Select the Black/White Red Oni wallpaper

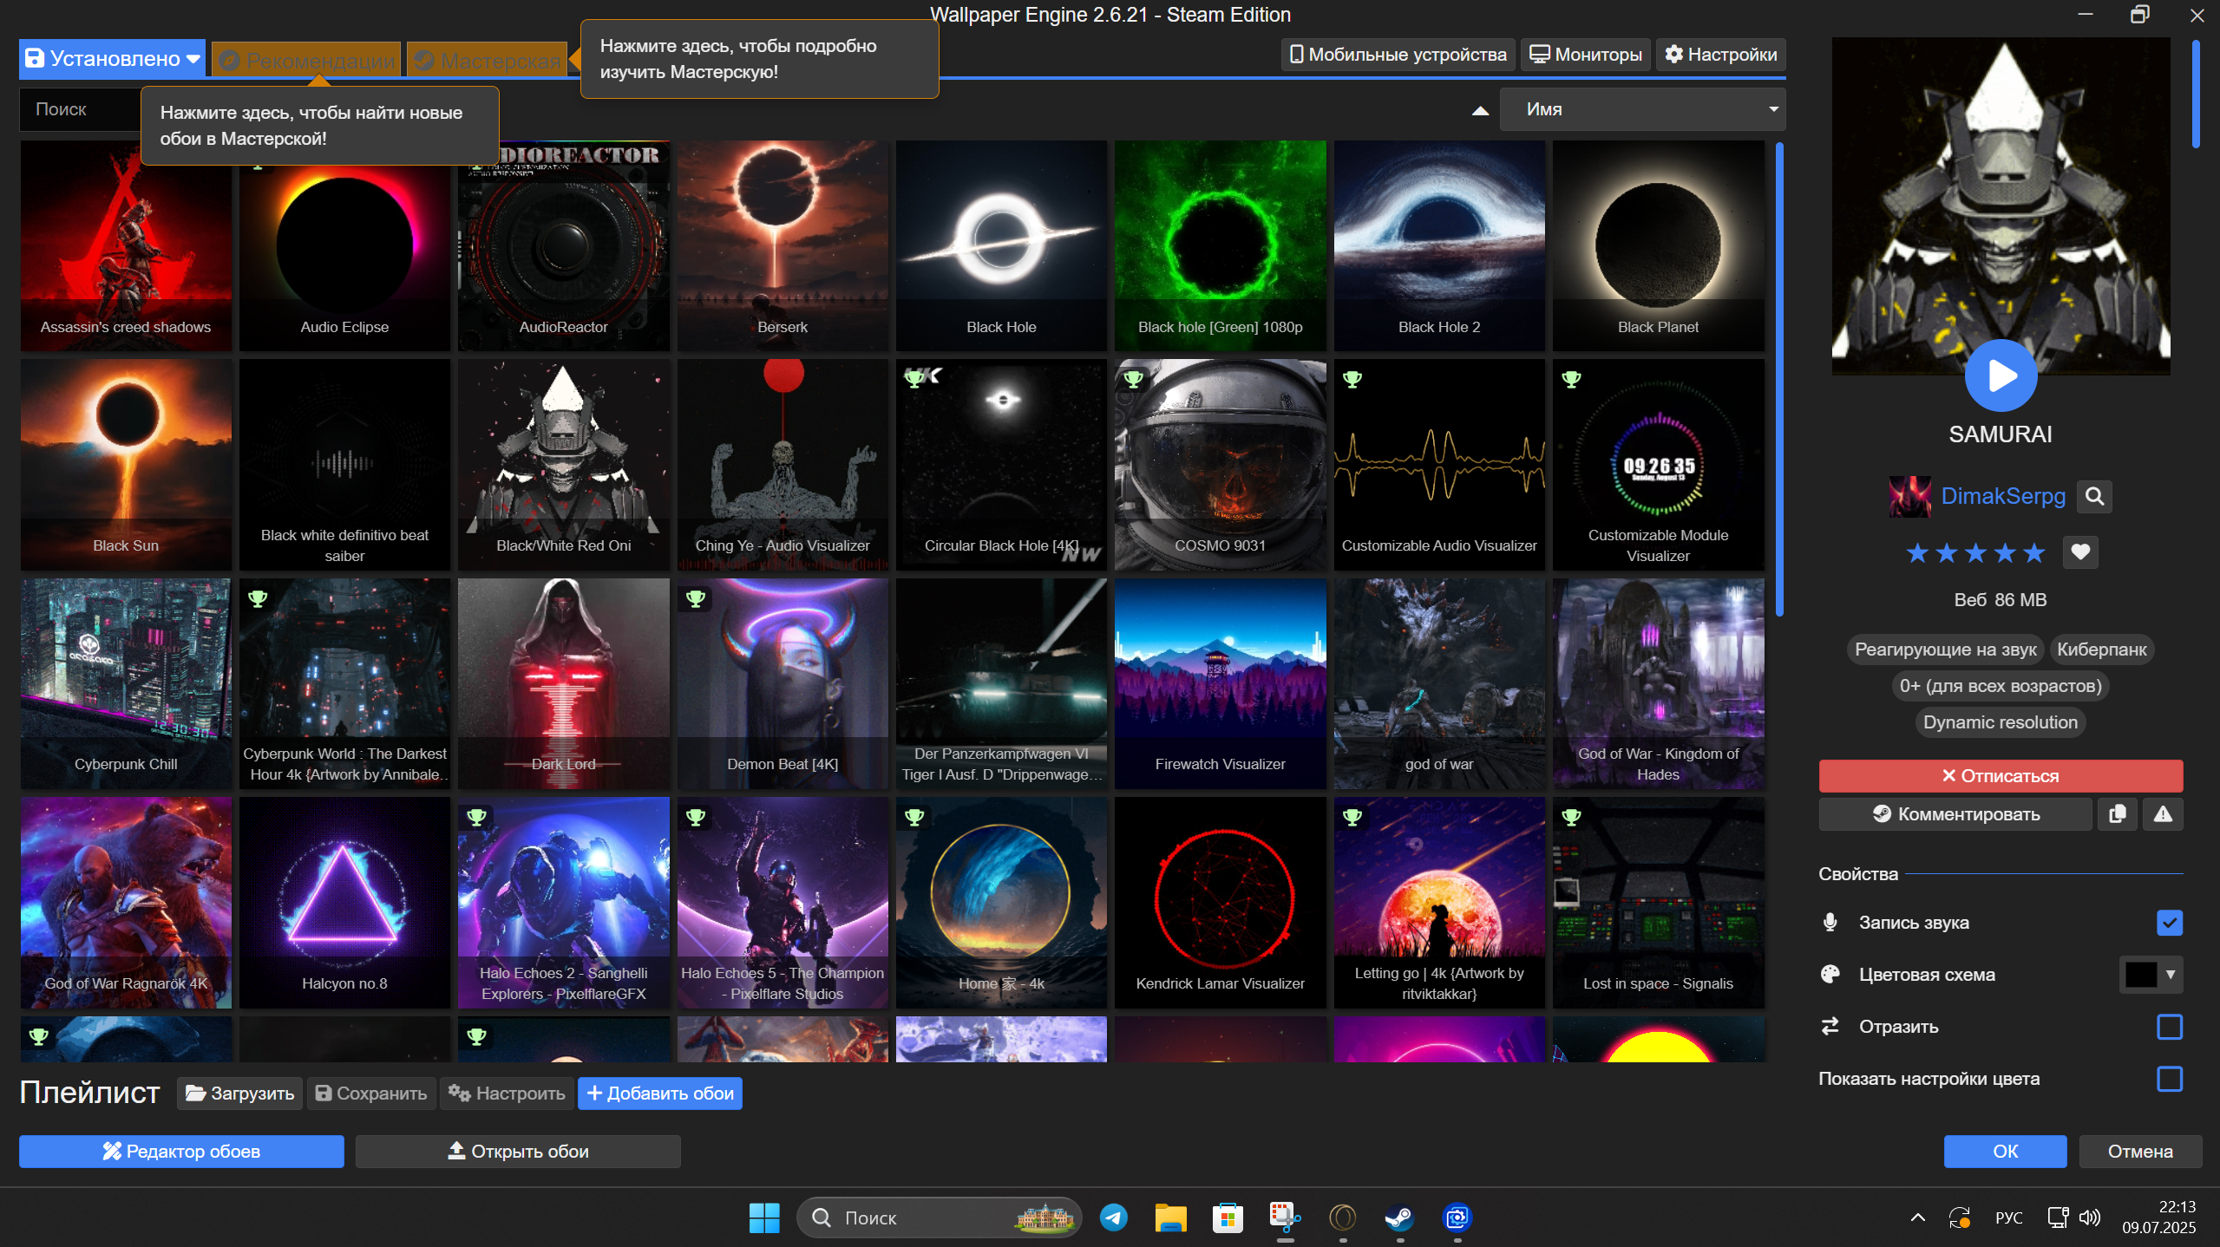pyautogui.click(x=564, y=465)
